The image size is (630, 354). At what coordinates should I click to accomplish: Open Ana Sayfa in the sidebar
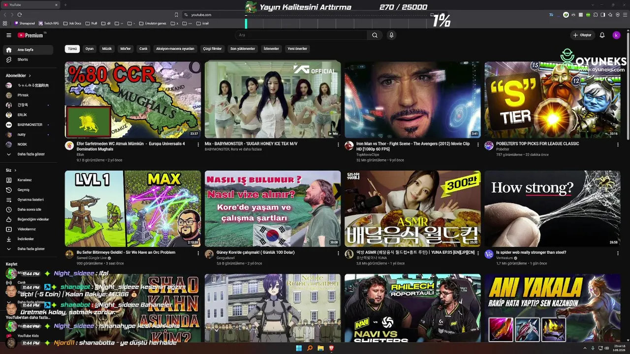pyautogui.click(x=29, y=50)
